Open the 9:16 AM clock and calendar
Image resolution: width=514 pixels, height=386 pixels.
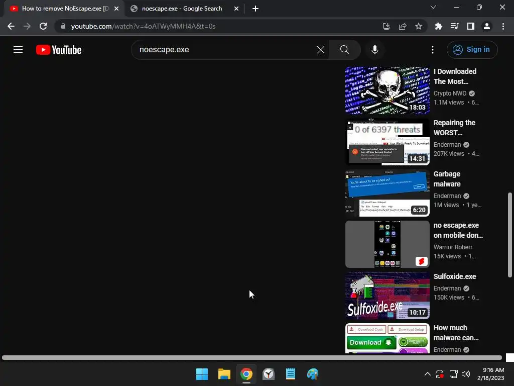click(x=491, y=374)
